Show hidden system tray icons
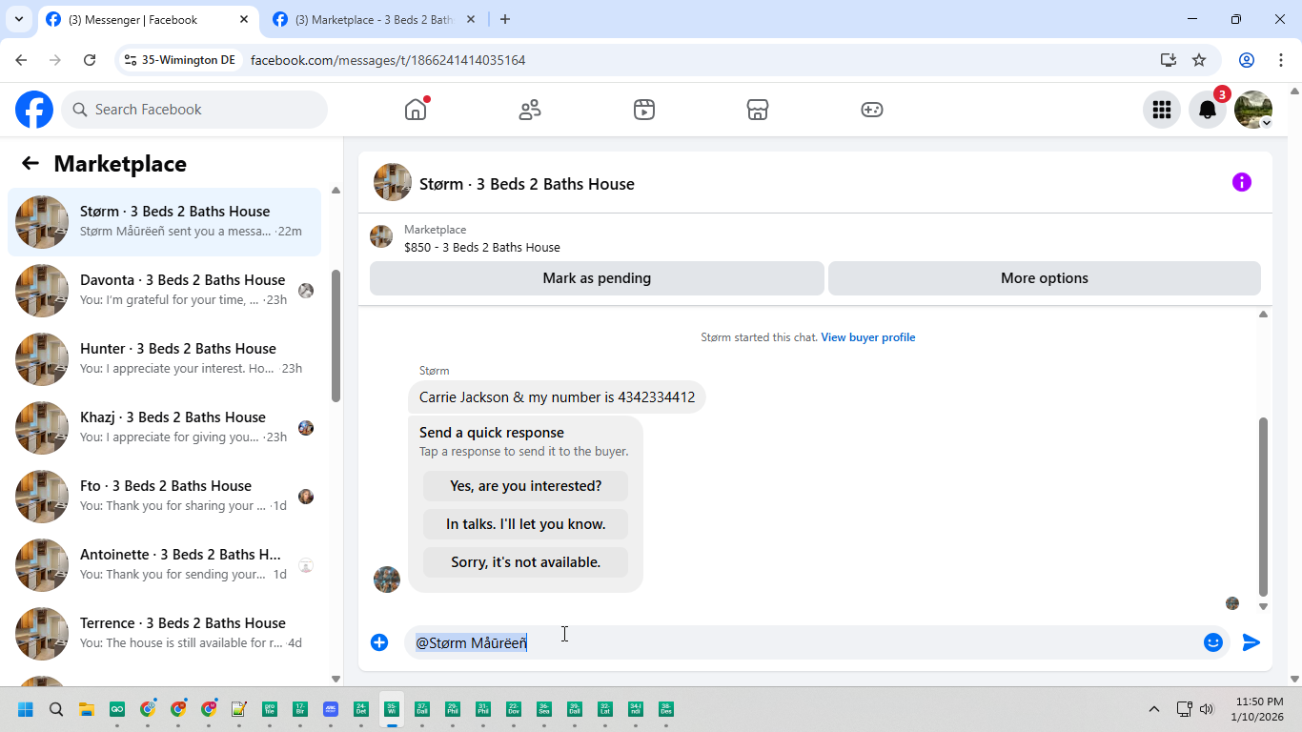The image size is (1302, 732). tap(1154, 709)
